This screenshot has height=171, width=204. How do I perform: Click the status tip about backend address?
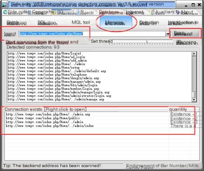[52, 165]
